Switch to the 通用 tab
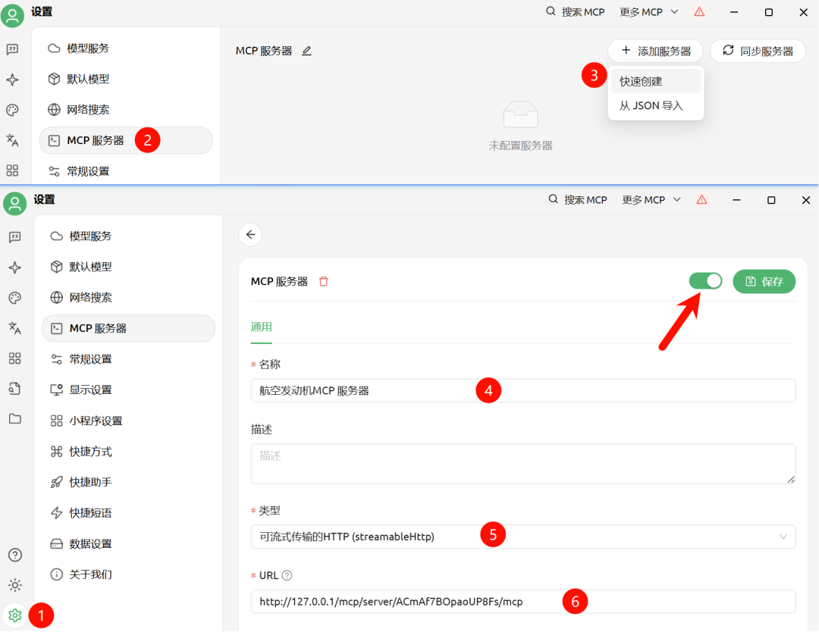Screen dimensions: 819x632 click(261, 327)
